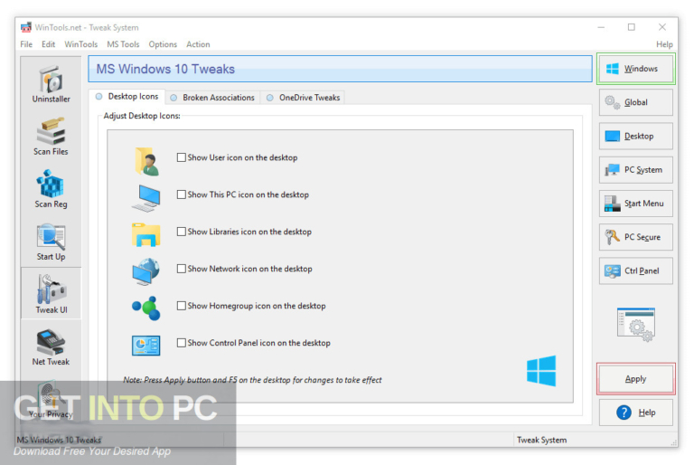The width and height of the screenshot is (694, 465).
Task: Open the Action menu
Action: click(198, 44)
